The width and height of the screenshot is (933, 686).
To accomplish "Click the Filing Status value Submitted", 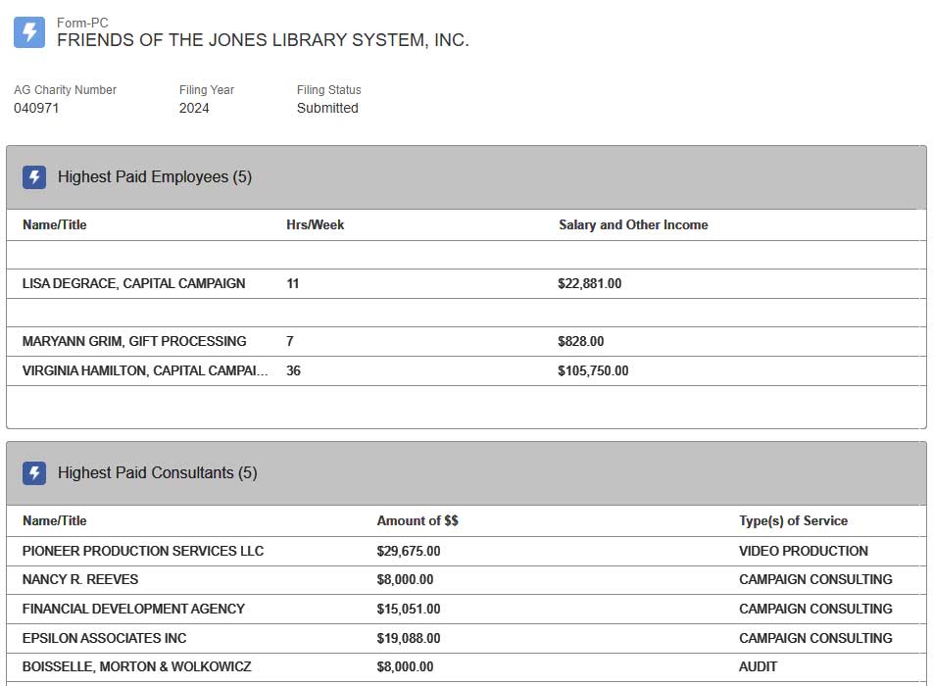I will 327,109.
